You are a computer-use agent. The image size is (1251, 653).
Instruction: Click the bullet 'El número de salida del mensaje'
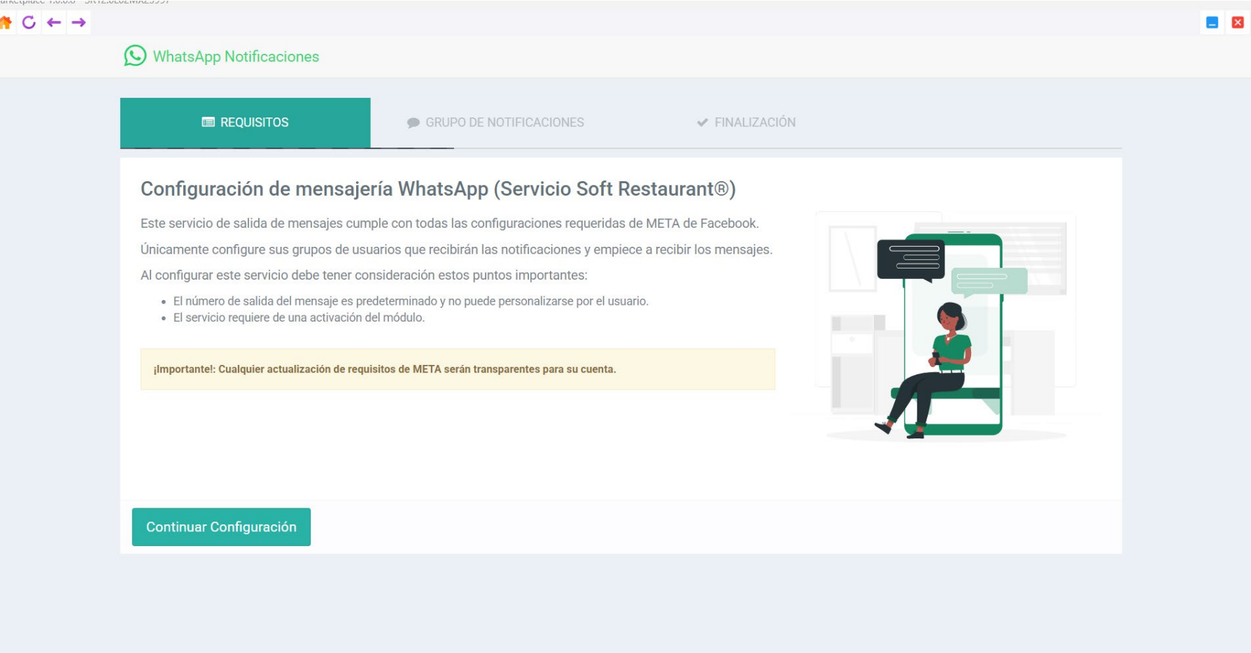click(411, 301)
